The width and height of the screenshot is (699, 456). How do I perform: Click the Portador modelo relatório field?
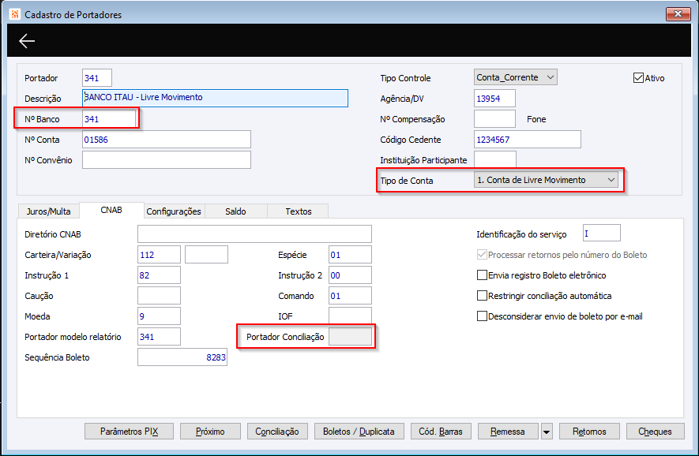click(x=159, y=337)
